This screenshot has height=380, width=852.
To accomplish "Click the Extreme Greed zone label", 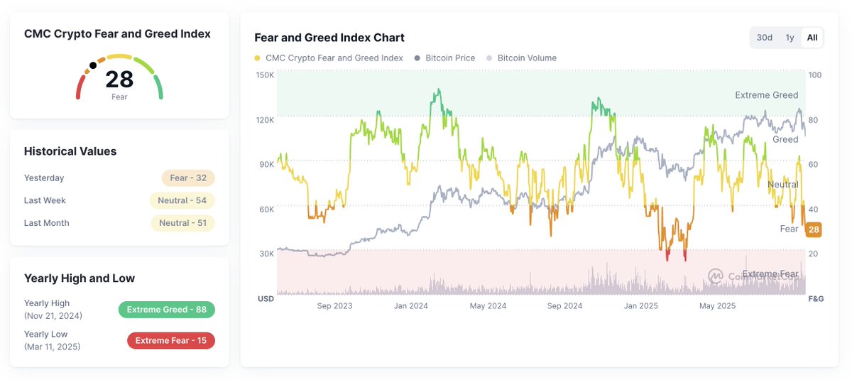I will pyautogui.click(x=766, y=95).
